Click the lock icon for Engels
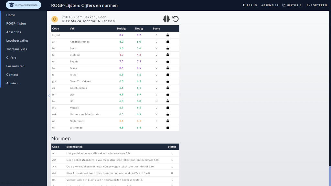Screen dimensions: 331x186 coord(168,61)
